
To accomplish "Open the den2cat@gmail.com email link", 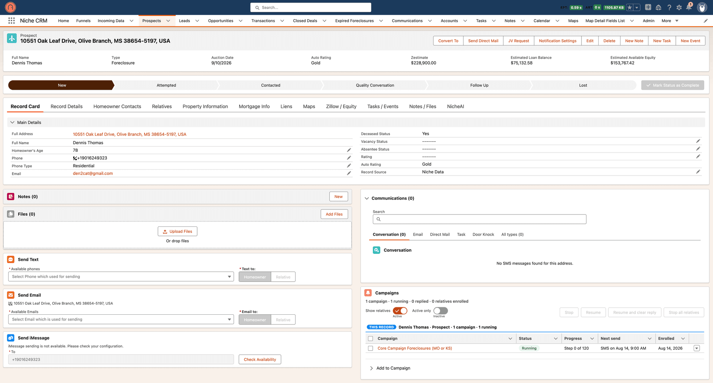I will [x=93, y=173].
